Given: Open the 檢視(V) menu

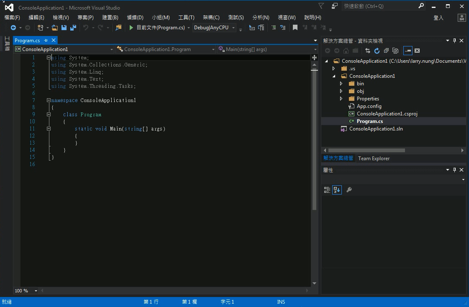Looking at the screenshot, I should point(61,17).
